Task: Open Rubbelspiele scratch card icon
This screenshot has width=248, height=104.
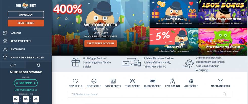Action: pos(152,81)
